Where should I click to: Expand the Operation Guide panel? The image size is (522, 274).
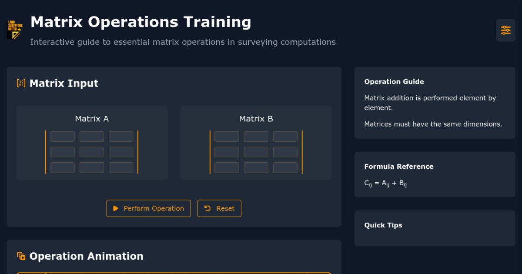[x=394, y=82]
